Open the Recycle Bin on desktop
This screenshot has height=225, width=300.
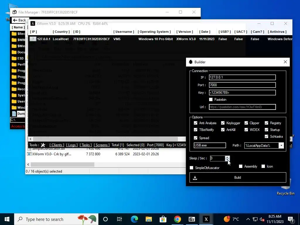pyautogui.click(x=285, y=187)
